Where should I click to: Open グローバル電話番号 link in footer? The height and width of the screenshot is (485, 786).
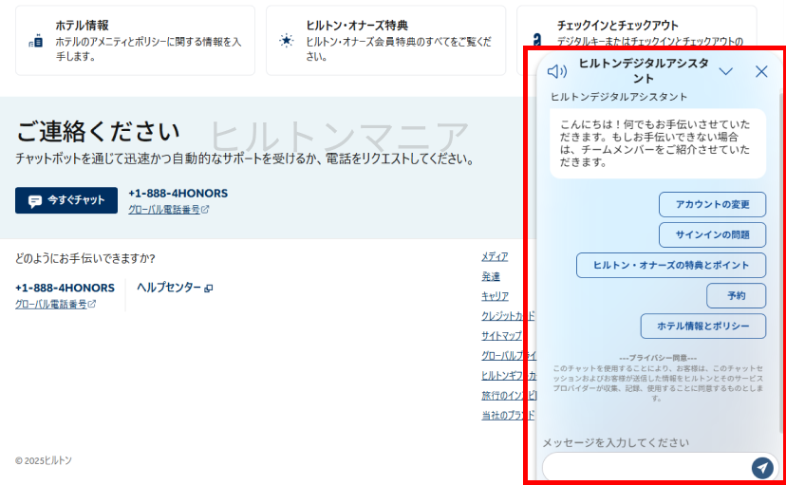pyautogui.click(x=55, y=304)
